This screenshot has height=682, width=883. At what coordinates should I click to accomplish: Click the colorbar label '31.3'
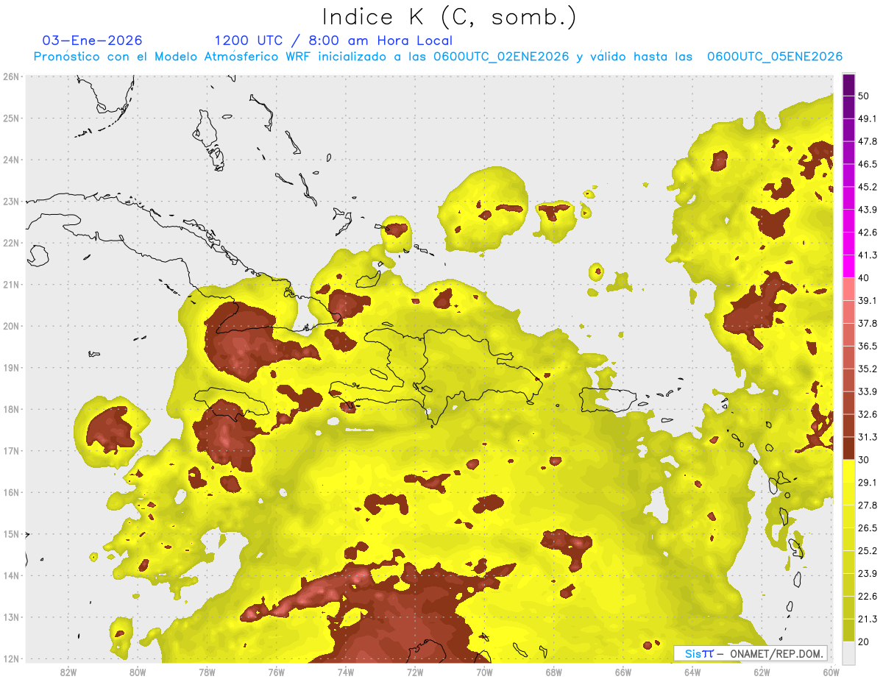pos(867,437)
